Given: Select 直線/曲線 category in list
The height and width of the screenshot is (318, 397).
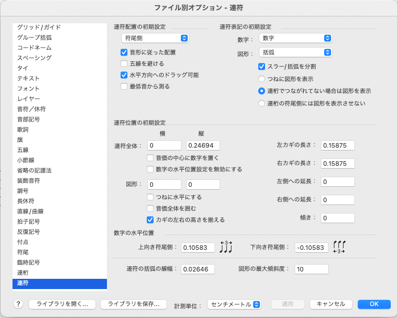Looking at the screenshot, I should click(x=60, y=211).
